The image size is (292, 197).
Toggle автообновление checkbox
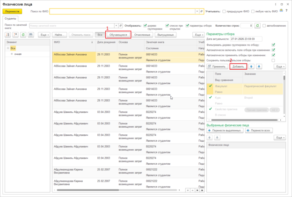click(x=264, y=26)
